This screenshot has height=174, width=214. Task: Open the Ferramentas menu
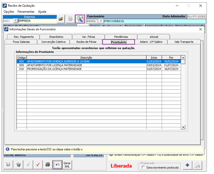26,12
